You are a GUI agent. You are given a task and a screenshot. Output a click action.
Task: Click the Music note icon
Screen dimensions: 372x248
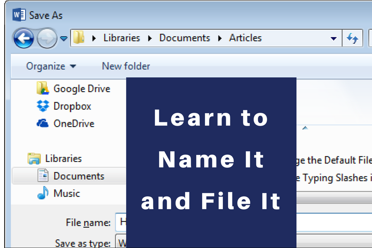(43, 193)
